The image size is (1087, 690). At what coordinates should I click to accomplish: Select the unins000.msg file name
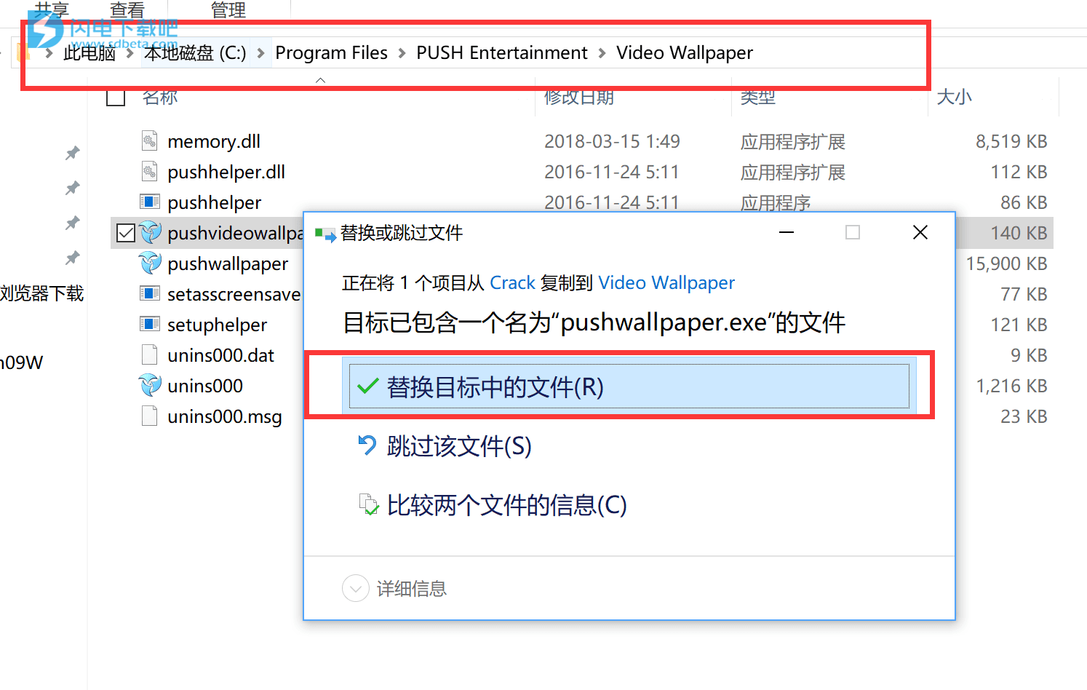tap(225, 416)
